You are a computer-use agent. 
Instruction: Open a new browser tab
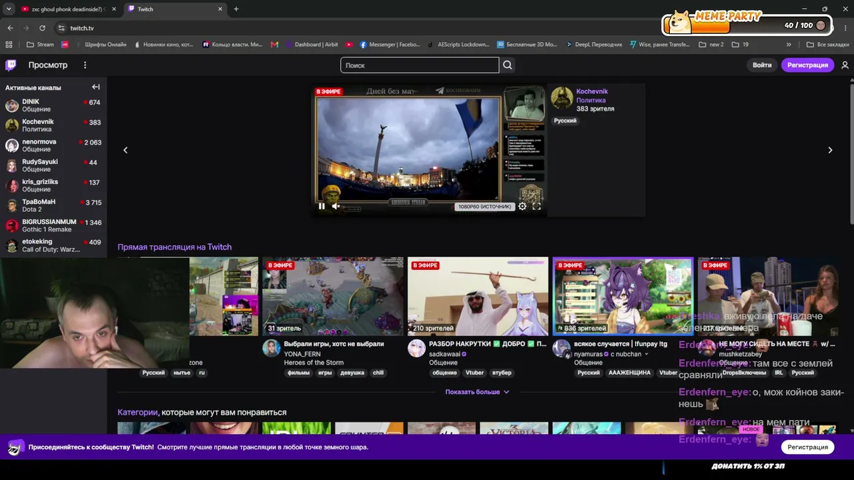click(x=236, y=9)
